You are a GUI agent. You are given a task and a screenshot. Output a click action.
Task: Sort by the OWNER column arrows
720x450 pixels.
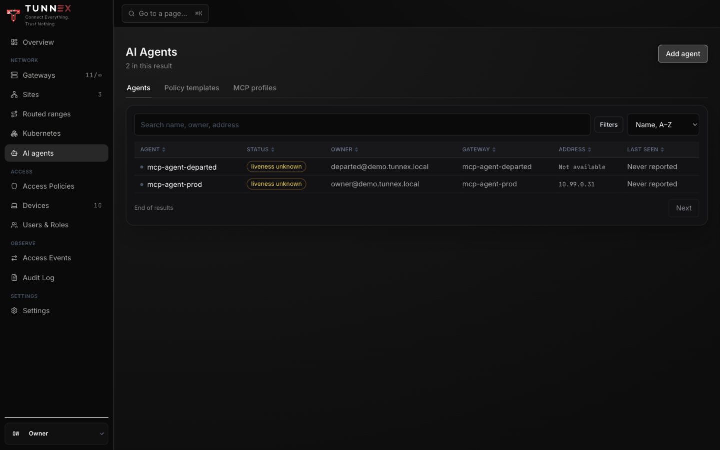coord(356,150)
